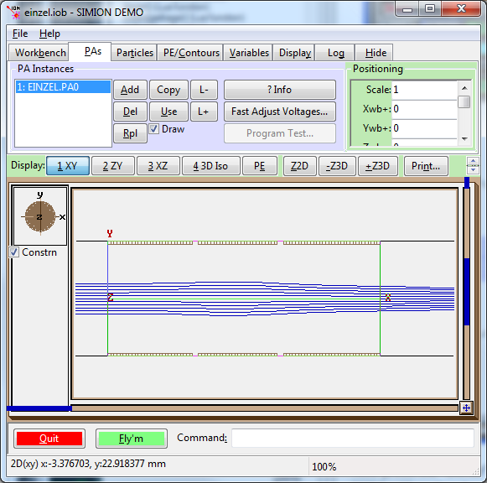Click the +Z3D zoom button

[x=378, y=166]
